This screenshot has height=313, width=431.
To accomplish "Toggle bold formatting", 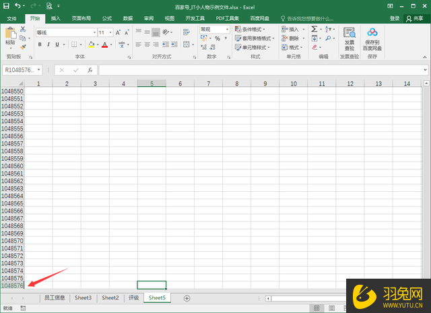I will [40, 44].
